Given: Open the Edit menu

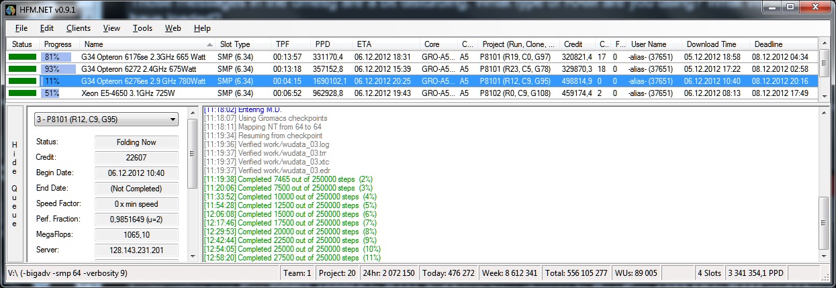Looking at the screenshot, I should pyautogui.click(x=46, y=28).
